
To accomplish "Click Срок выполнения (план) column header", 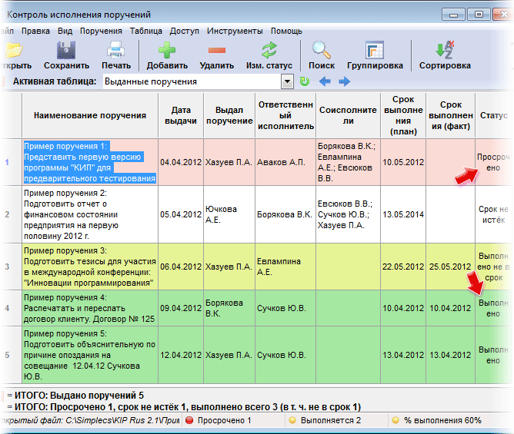I will [x=403, y=115].
